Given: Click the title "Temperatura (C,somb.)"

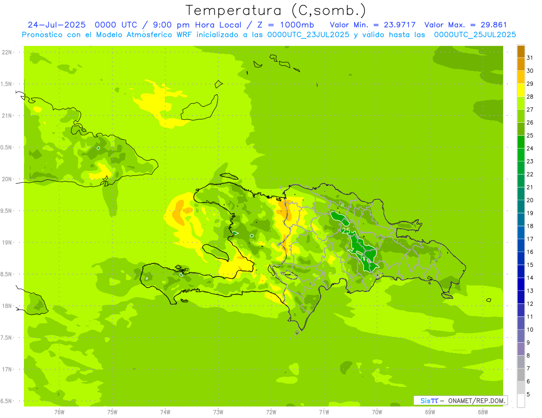Looking at the screenshot, I should (x=276, y=11).
